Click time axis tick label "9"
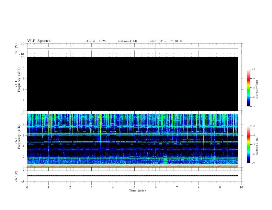 pos(220,187)
